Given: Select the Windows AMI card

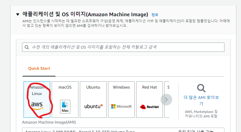Looking at the screenshot, I should pyautogui.click(x=121, y=100).
